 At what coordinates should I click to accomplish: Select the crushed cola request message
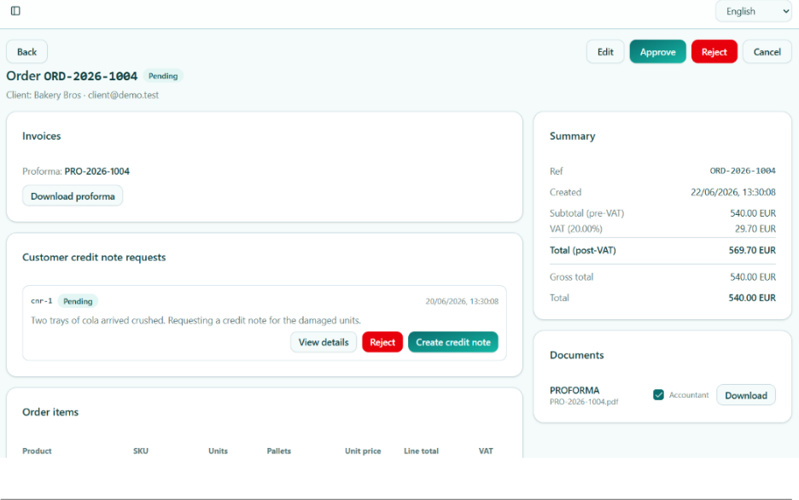pyautogui.click(x=195, y=320)
